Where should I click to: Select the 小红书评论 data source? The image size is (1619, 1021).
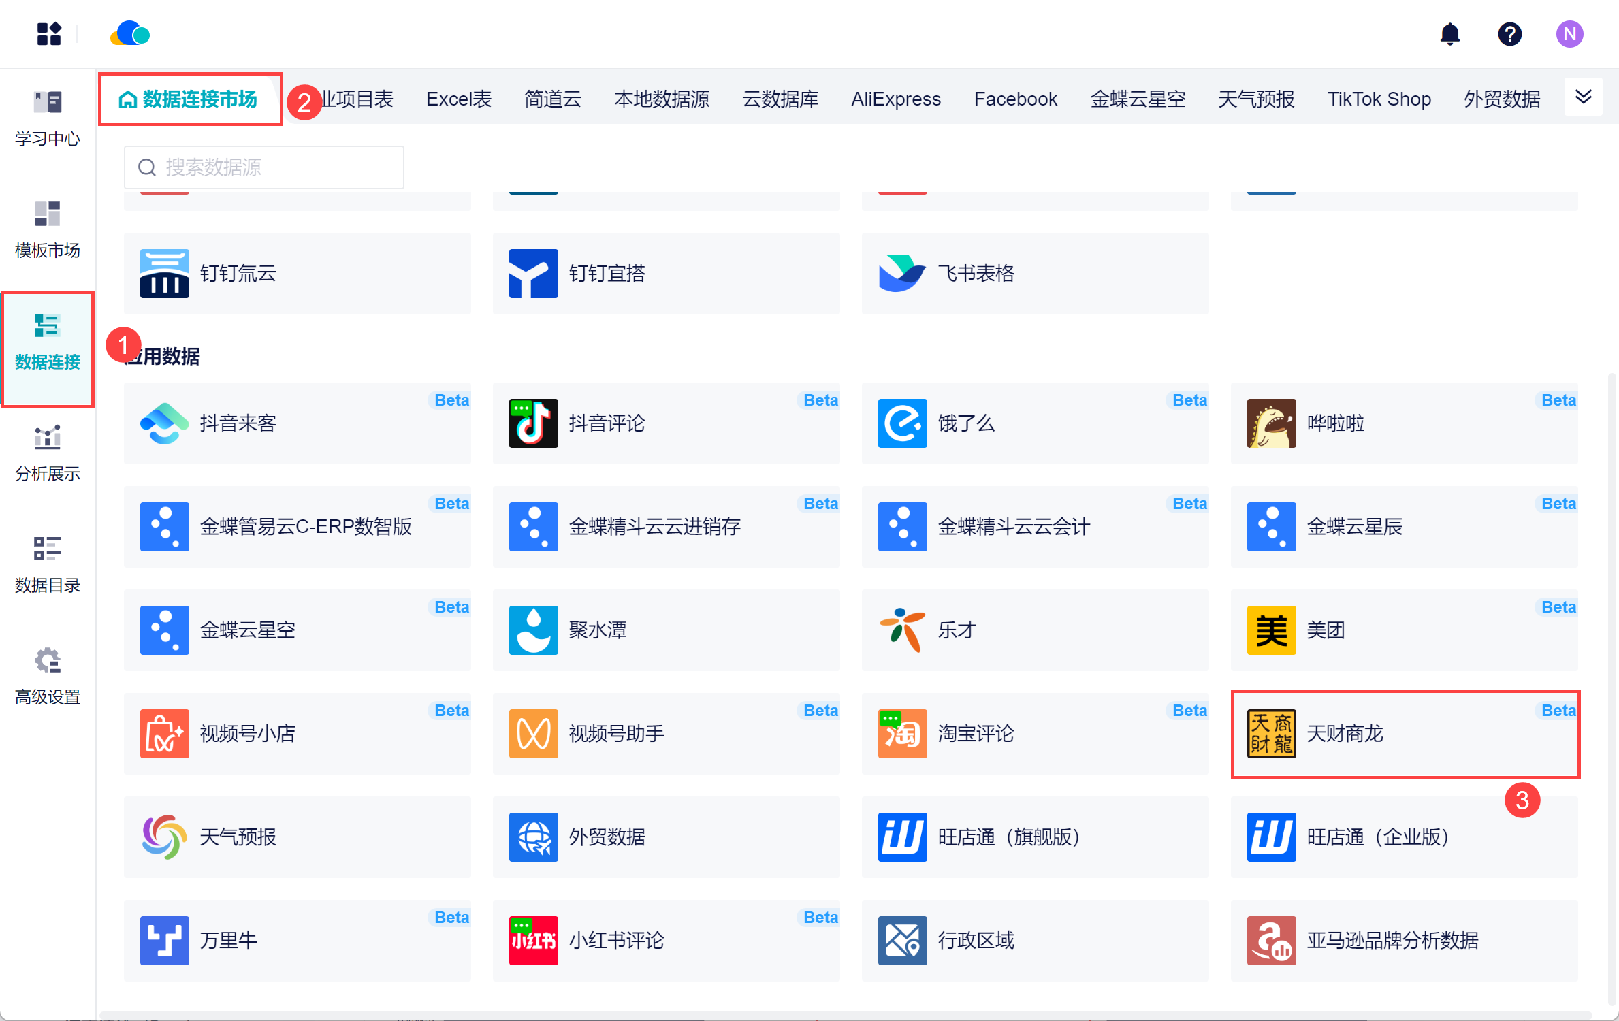pos(665,941)
